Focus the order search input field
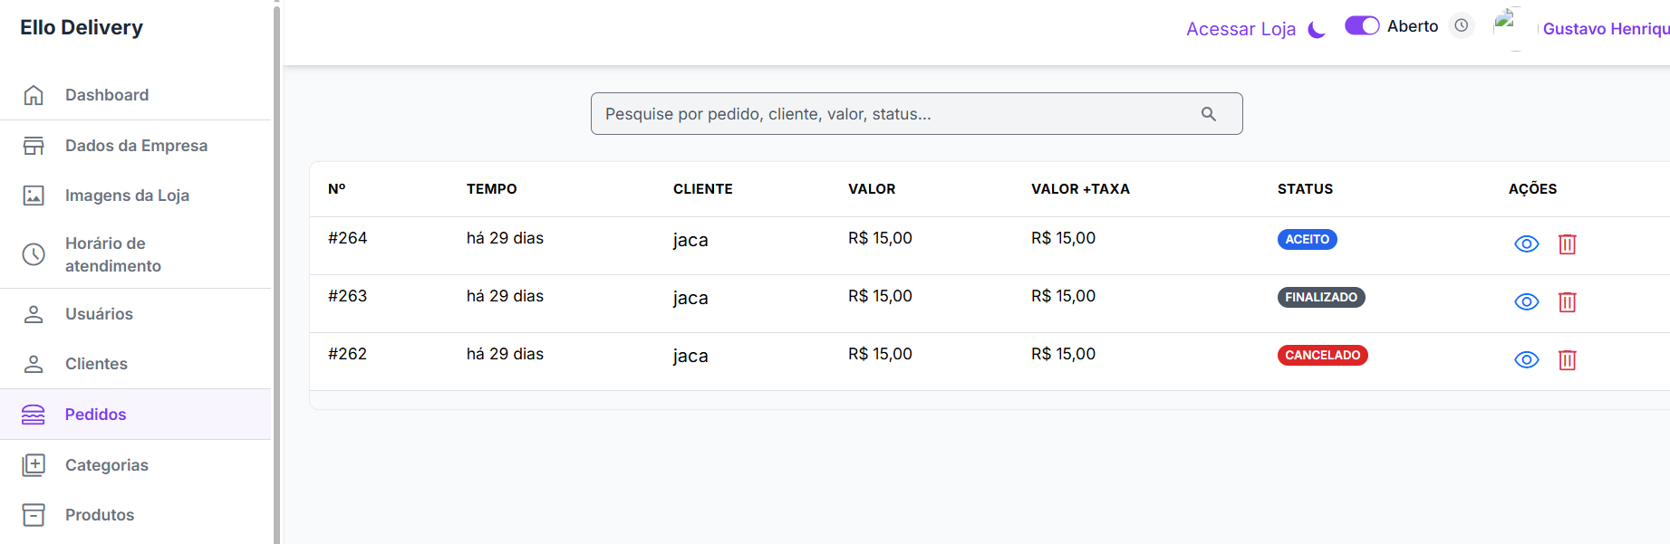This screenshot has width=1670, height=544. tap(916, 114)
